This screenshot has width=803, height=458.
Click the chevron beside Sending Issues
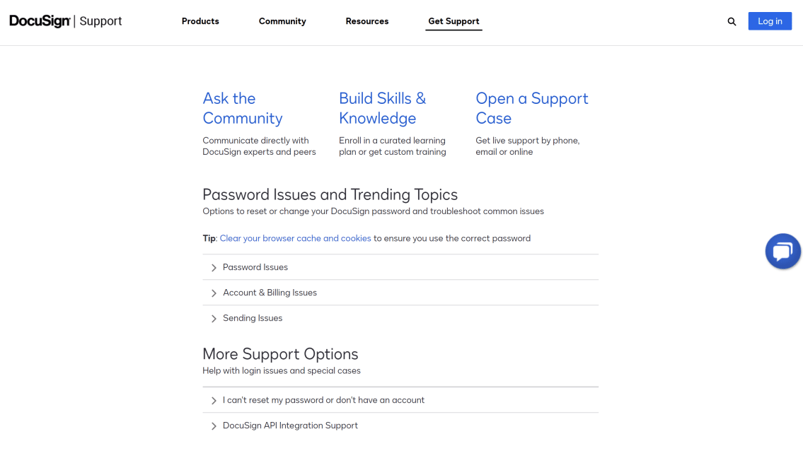pyautogui.click(x=214, y=318)
